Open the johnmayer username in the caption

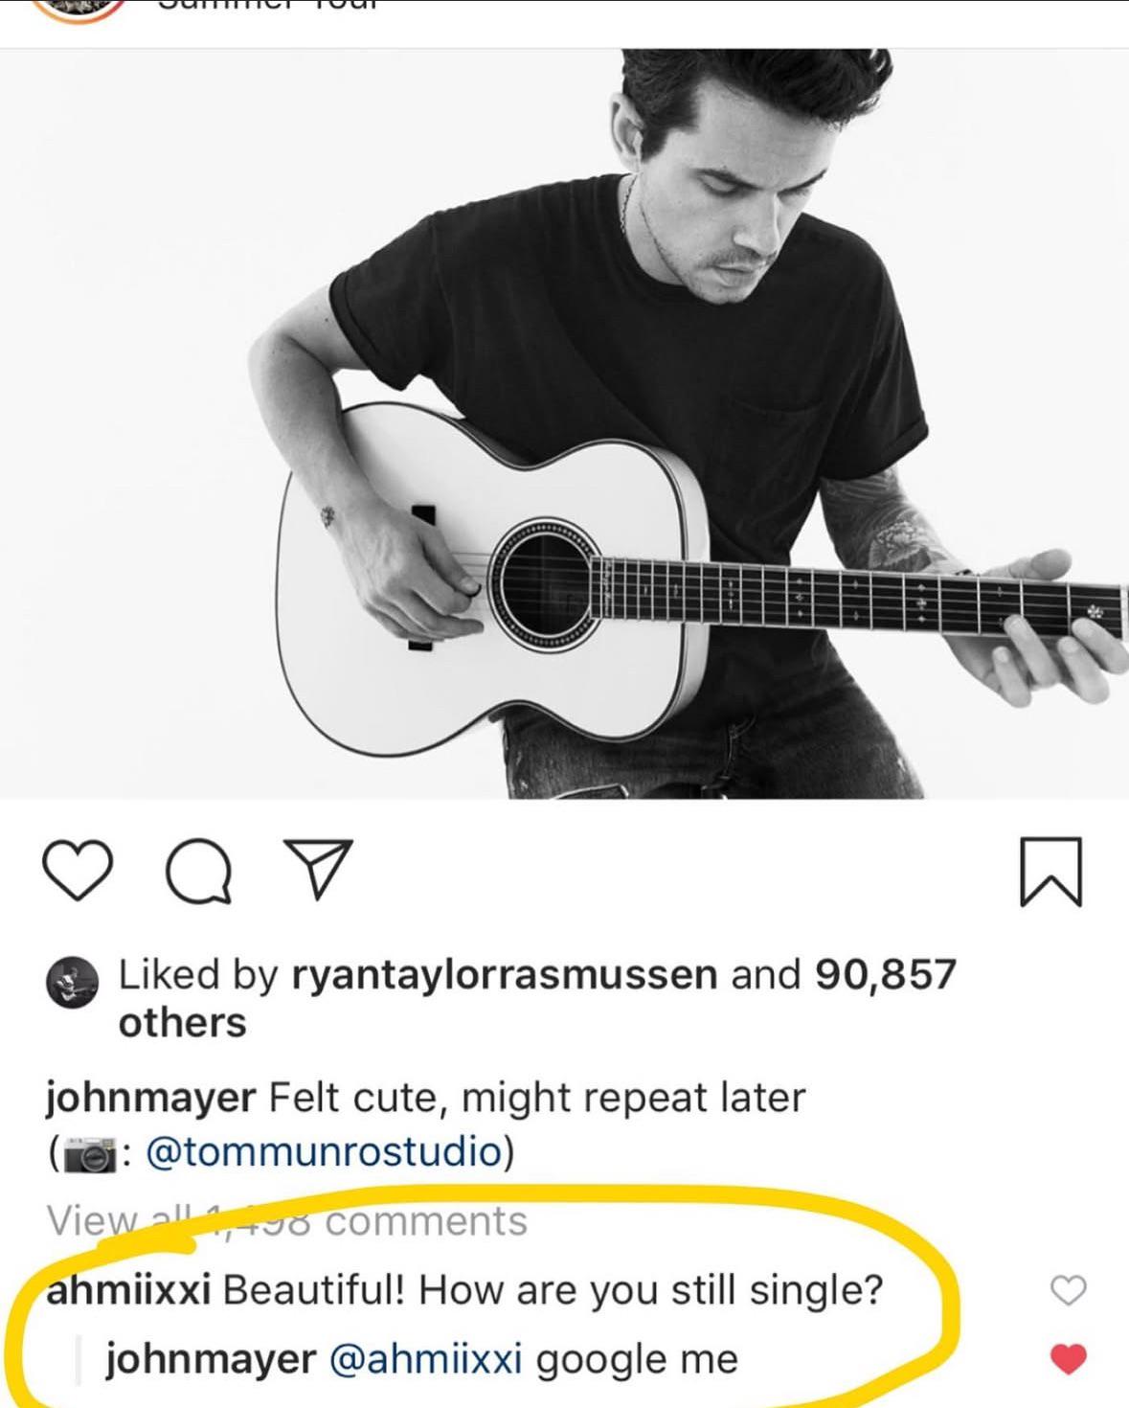click(x=150, y=1099)
